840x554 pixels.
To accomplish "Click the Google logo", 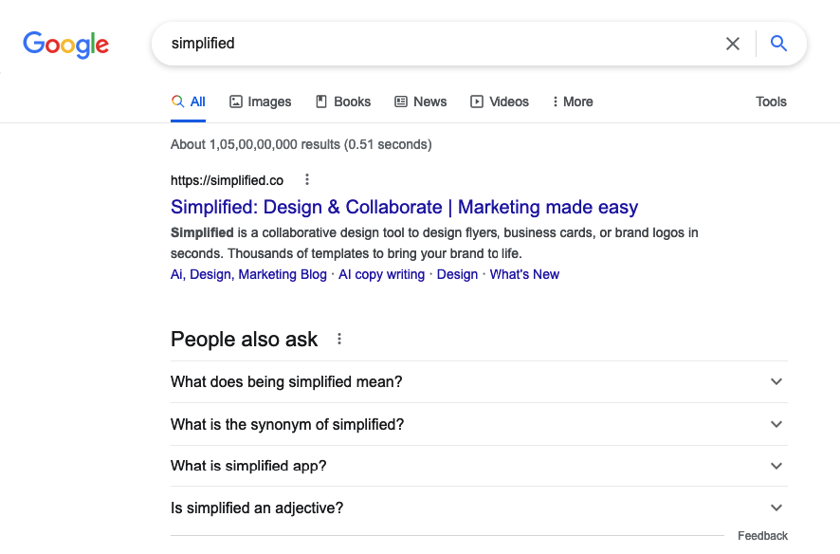I will (x=66, y=45).
